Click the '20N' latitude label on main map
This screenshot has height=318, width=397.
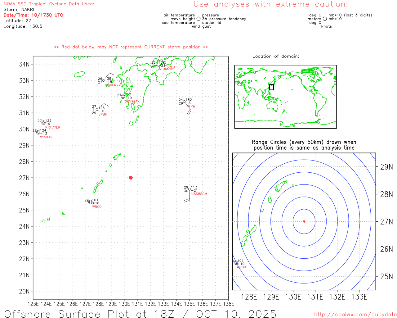pos(24,291)
